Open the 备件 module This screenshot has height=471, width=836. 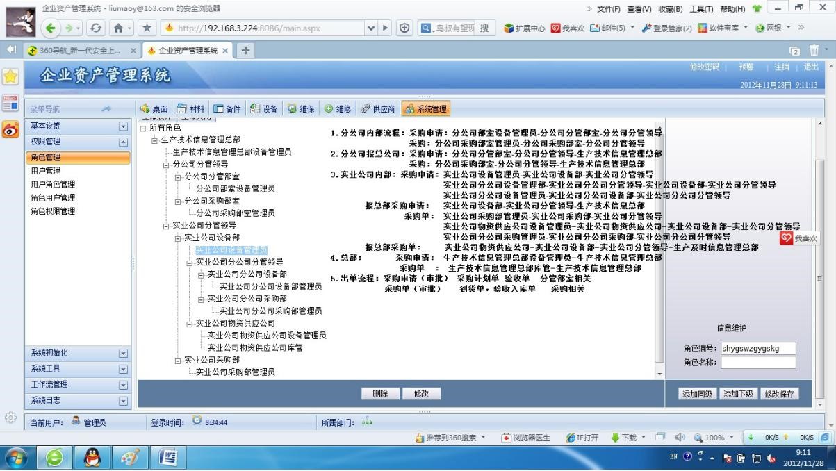pyautogui.click(x=228, y=108)
